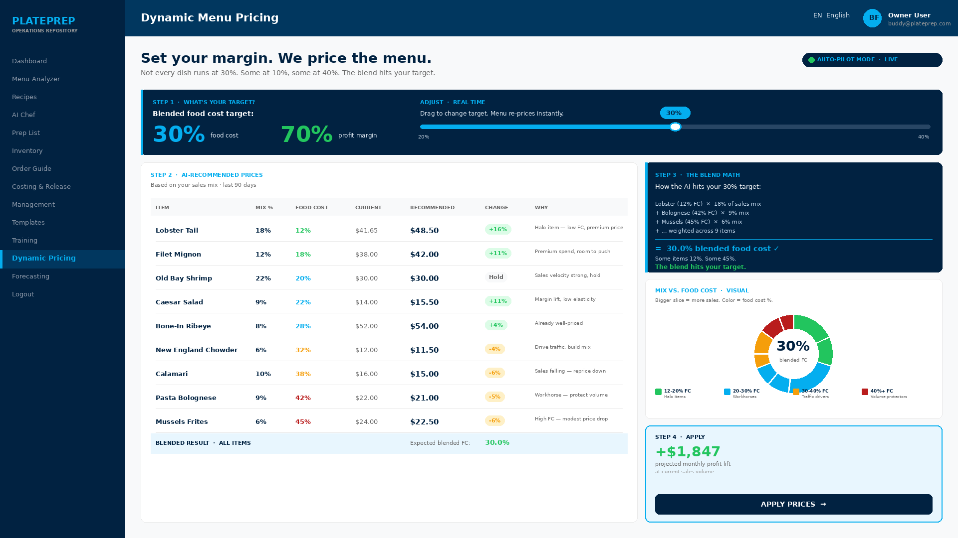Click the green 12-20% FC legend swatch
The image size is (958, 538).
click(658, 392)
